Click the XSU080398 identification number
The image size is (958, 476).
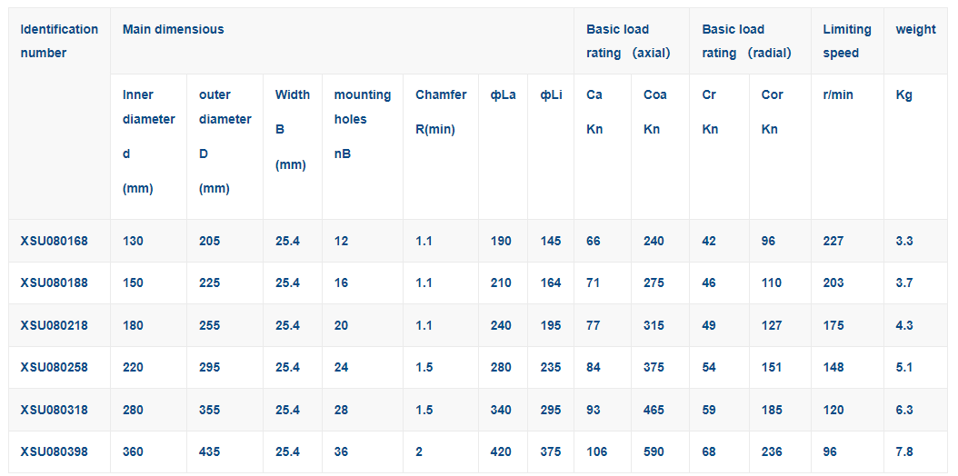point(55,451)
